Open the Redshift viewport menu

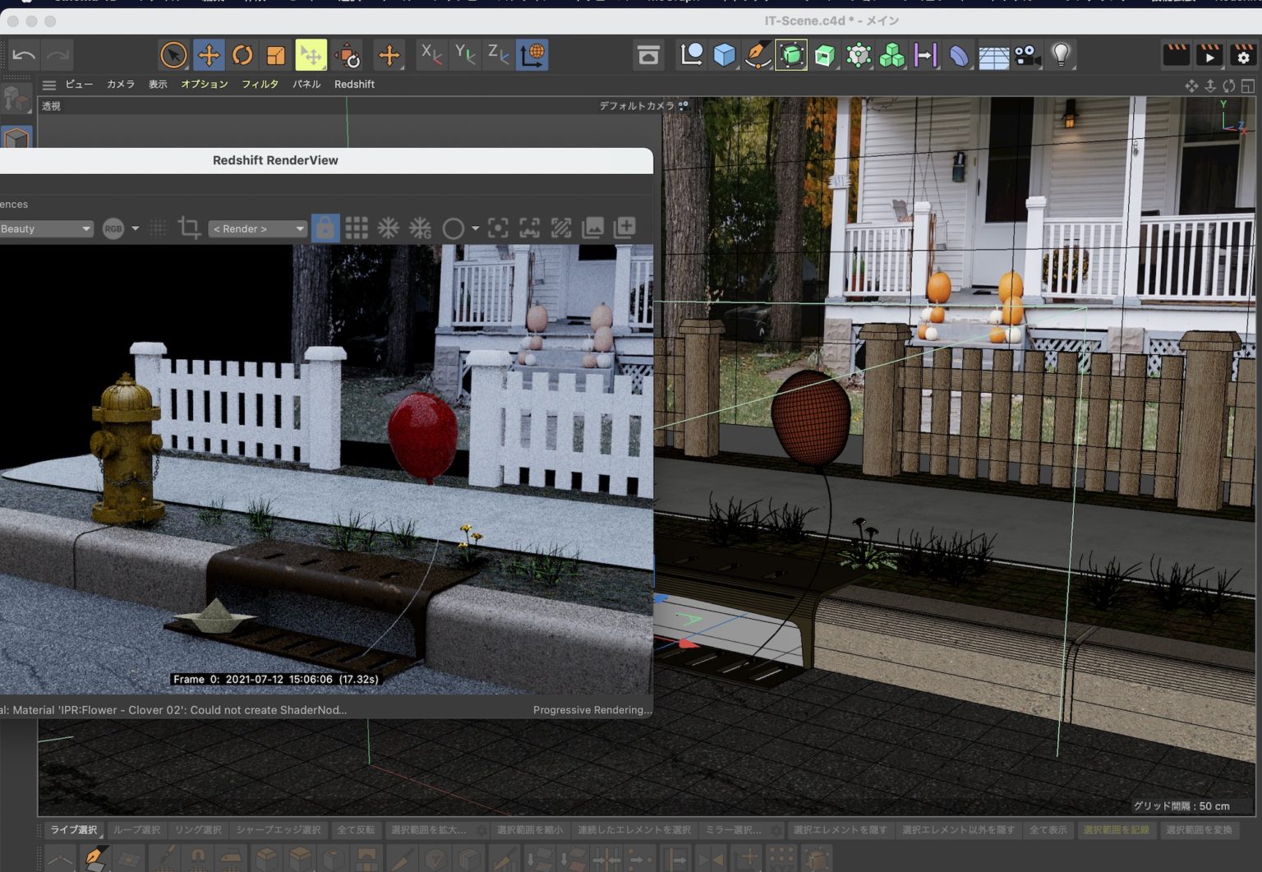354,84
